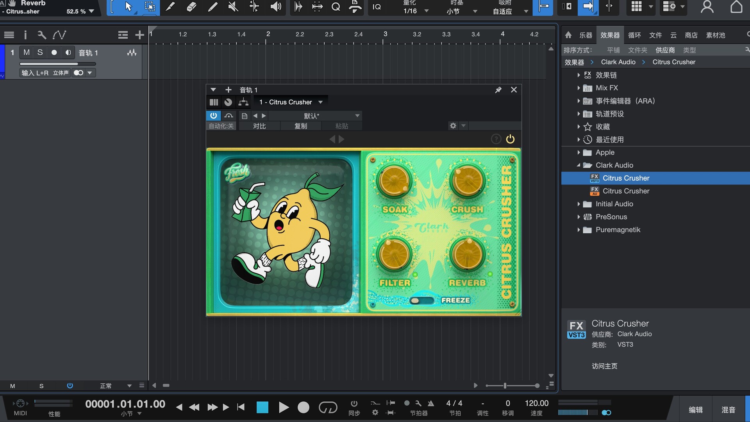Collapse the Clark Audio folder
This screenshot has width=750, height=422.
(x=579, y=165)
